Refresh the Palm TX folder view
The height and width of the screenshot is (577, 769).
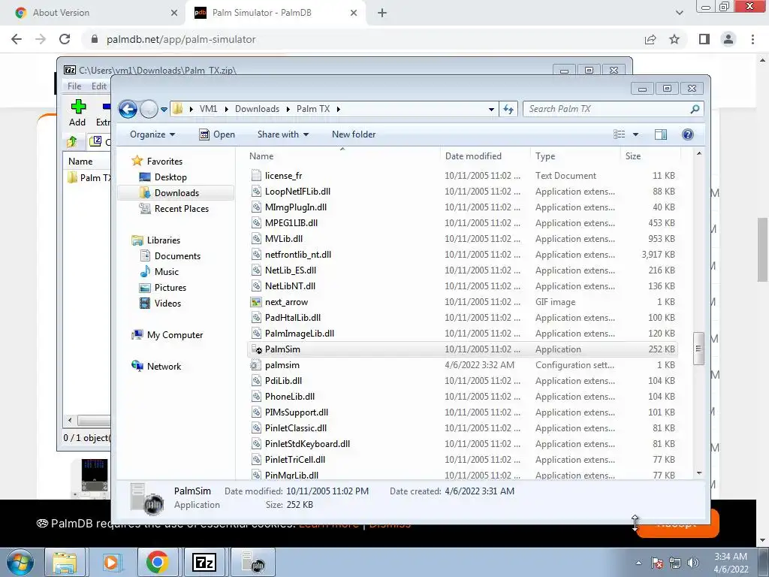click(x=508, y=109)
